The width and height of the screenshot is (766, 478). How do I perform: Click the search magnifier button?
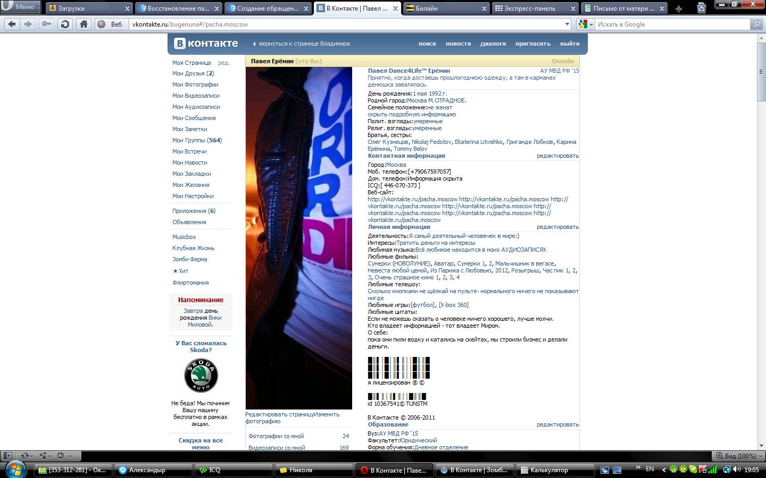[756, 24]
